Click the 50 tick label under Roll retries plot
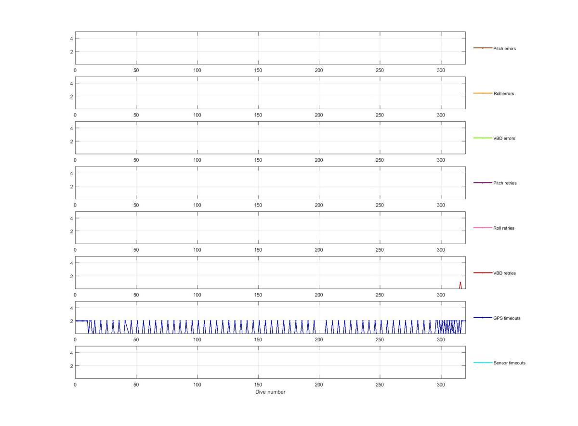Viewport: 578px width, 426px height. [136, 250]
